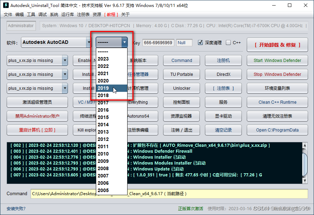The image size is (314, 215).
Task: Toggle the 深度清理 checkbox
Action: coord(200,42)
